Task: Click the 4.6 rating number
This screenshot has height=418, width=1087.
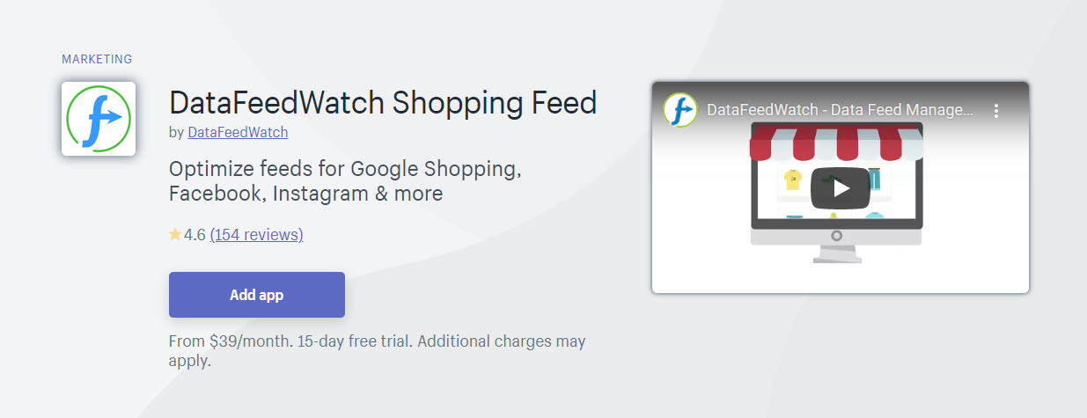Action: [195, 235]
